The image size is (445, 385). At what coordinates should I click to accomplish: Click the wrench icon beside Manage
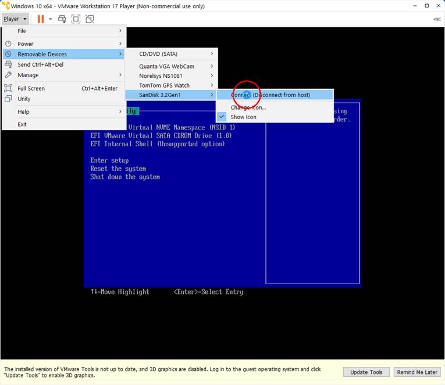pos(8,75)
